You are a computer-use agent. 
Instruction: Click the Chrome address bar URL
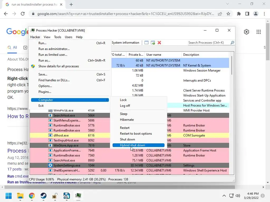(126, 14)
